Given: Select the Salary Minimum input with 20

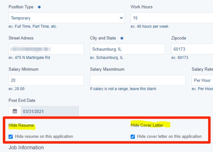Looking at the screenshot, I should tap(46, 80).
